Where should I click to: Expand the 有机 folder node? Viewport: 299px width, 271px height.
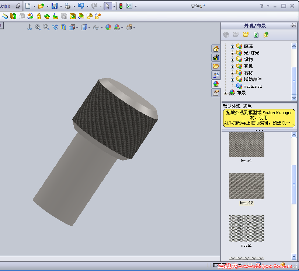(x=232, y=67)
